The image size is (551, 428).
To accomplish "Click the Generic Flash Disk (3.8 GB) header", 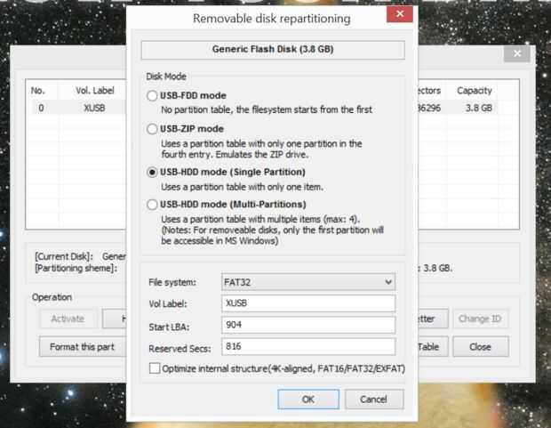I will point(273,50).
